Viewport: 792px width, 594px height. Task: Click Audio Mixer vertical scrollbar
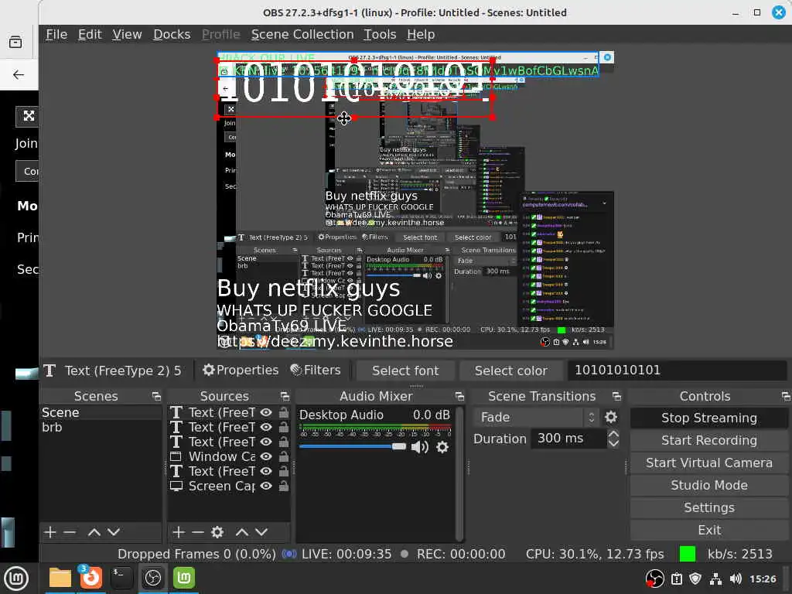point(459,473)
